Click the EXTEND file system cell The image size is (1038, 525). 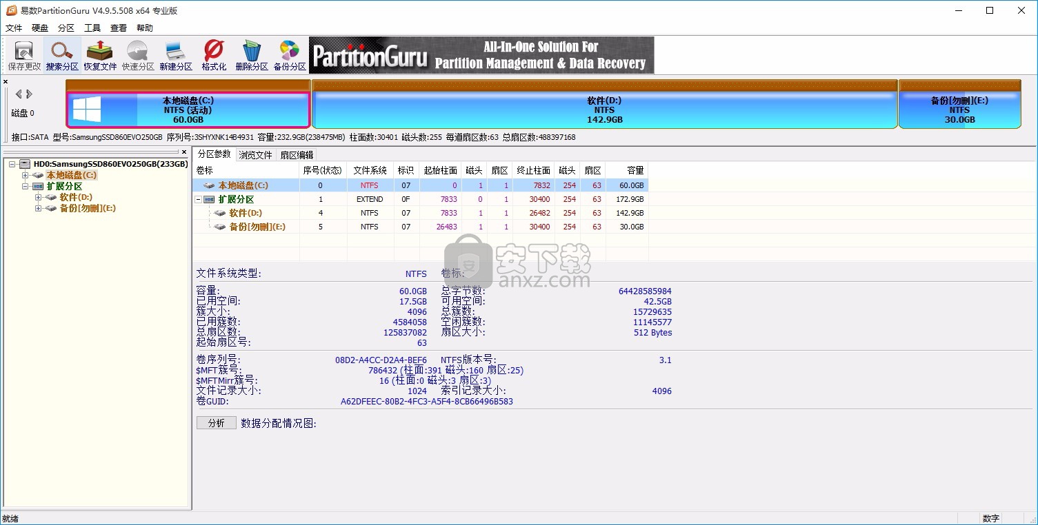coord(370,200)
